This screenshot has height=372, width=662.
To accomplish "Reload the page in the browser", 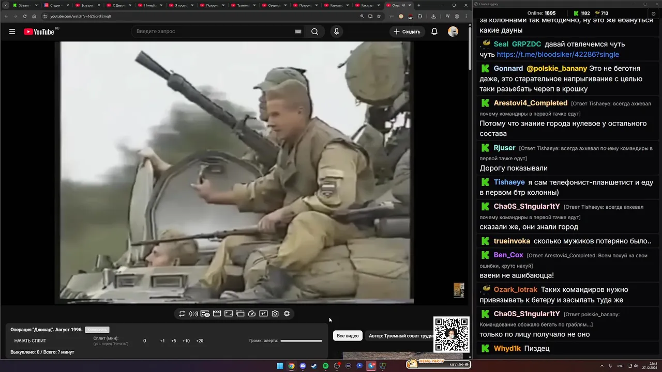I will coord(25,16).
